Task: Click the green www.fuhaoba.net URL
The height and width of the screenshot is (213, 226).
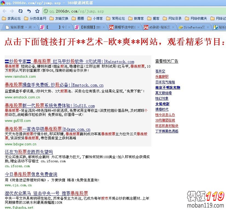Action: 19,208
